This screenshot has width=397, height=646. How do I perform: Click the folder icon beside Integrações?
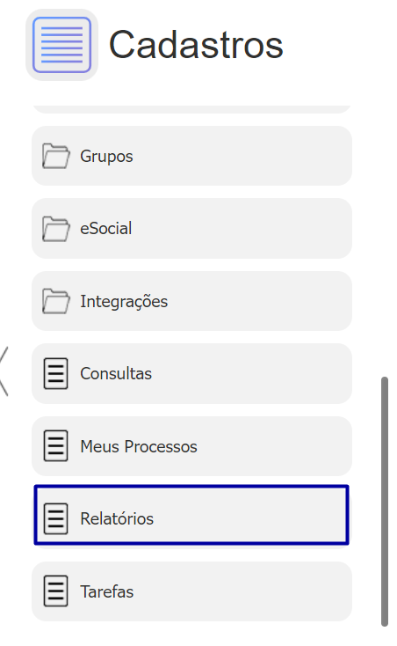click(56, 301)
